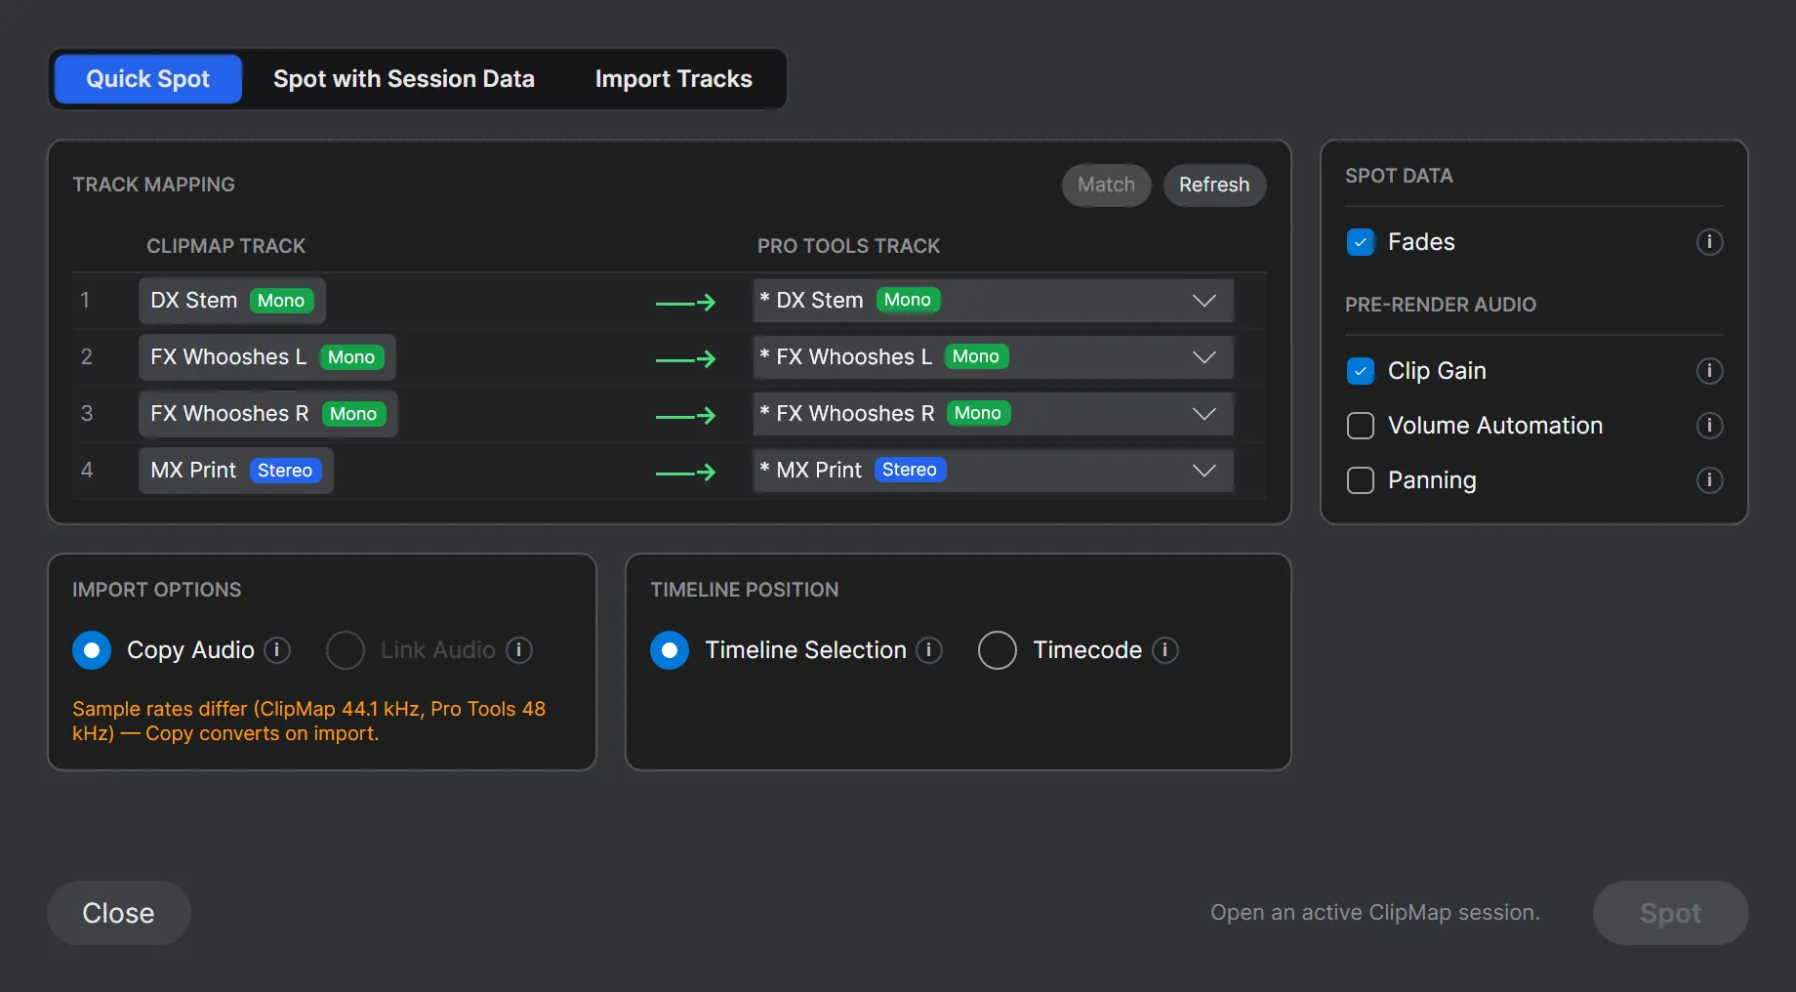
Task: Refresh the track mapping
Action: 1214,186
